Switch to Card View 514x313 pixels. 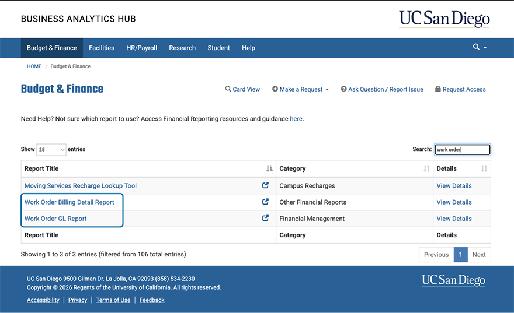coord(242,89)
